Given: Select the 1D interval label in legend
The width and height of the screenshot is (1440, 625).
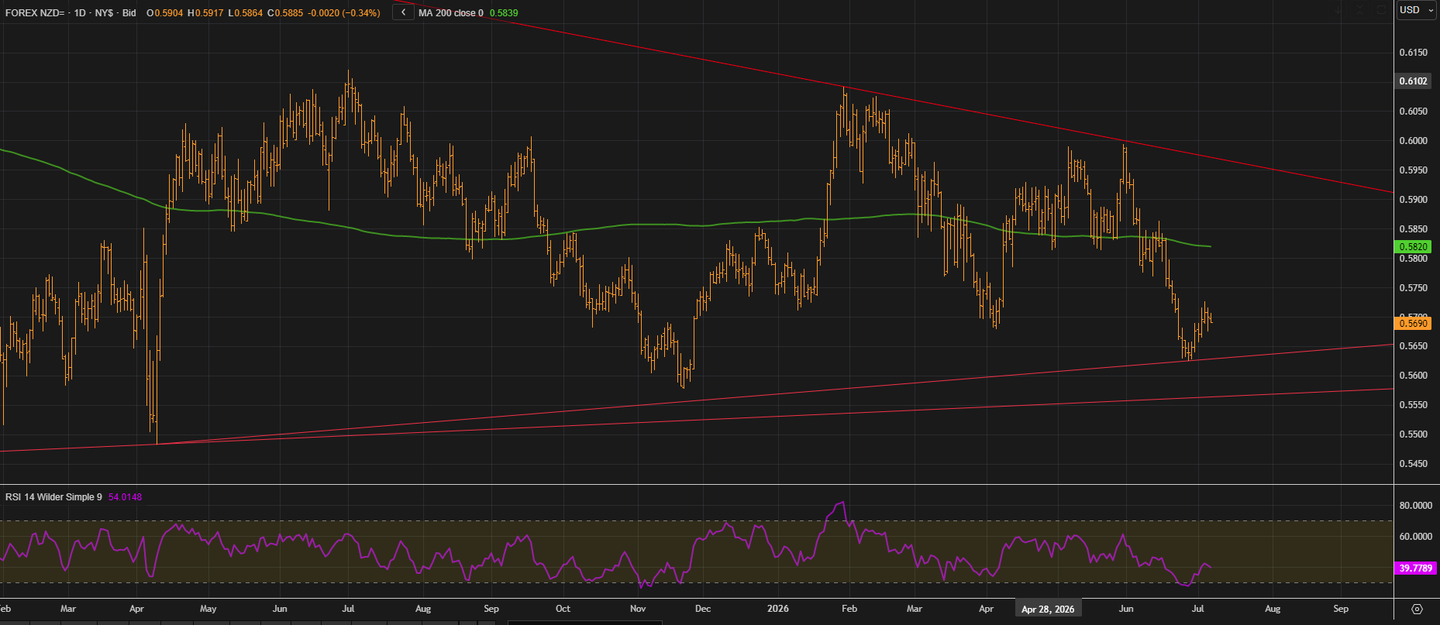Looking at the screenshot, I should pyautogui.click(x=80, y=12).
